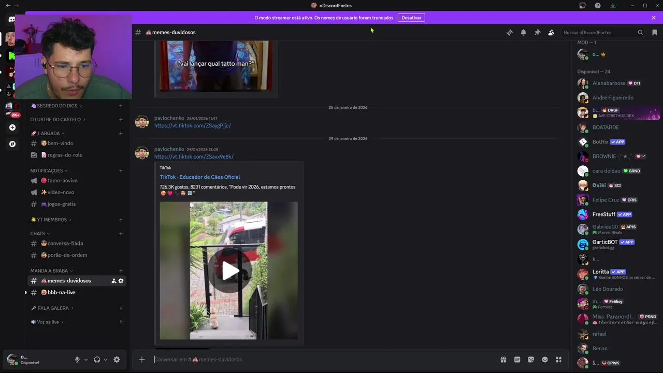Select member Léo Dourado in list
The image size is (663, 373).
[x=618, y=289]
